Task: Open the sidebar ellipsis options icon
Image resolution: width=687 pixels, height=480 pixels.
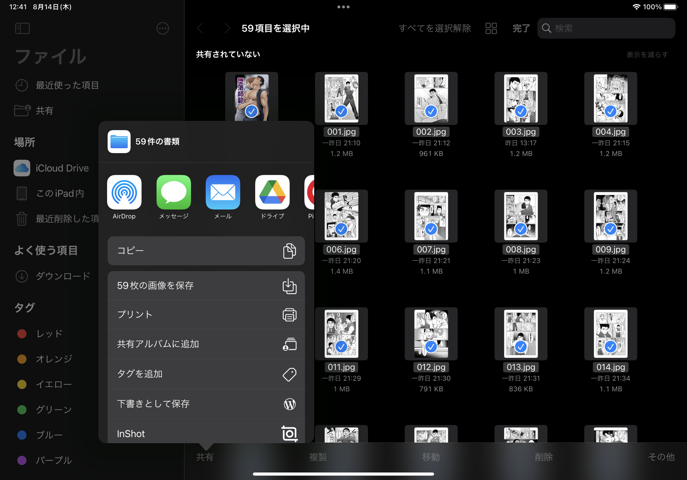Action: pos(162,28)
